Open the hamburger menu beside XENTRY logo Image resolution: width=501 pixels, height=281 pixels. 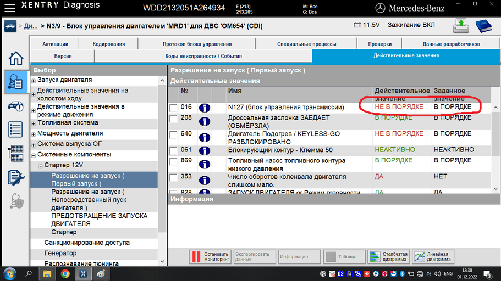(x=10, y=8)
